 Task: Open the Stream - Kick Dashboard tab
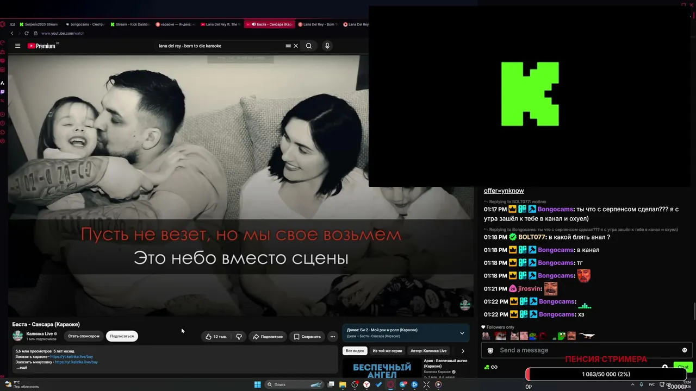130,24
